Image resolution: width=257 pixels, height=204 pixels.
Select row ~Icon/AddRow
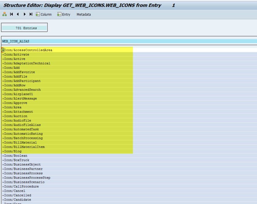tap(129, 85)
